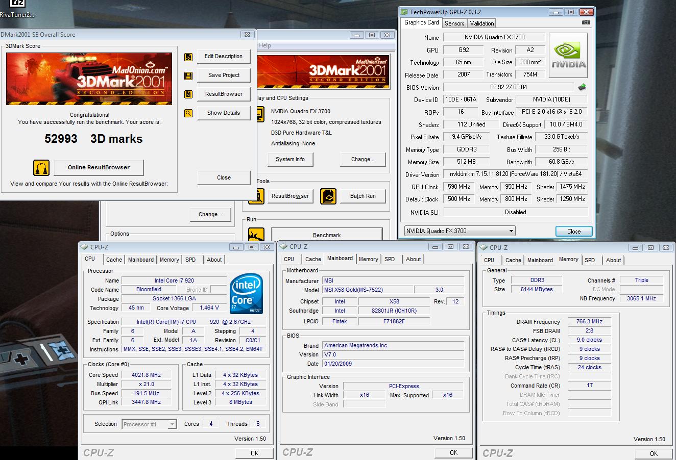The width and height of the screenshot is (676, 460).
Task: Open RivaTuner desktop shortcut
Action: point(17,9)
